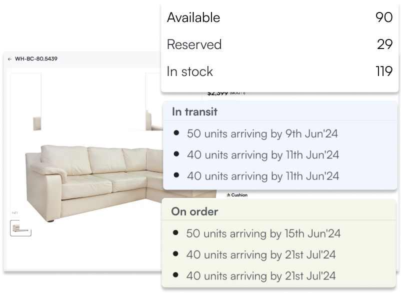
Task: Click the In stock count 119
Action: (383, 71)
